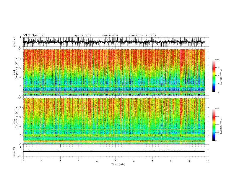Click the ch.1 spectrogram plot
Viewport: 234px width, 181px height.
coord(114,72)
